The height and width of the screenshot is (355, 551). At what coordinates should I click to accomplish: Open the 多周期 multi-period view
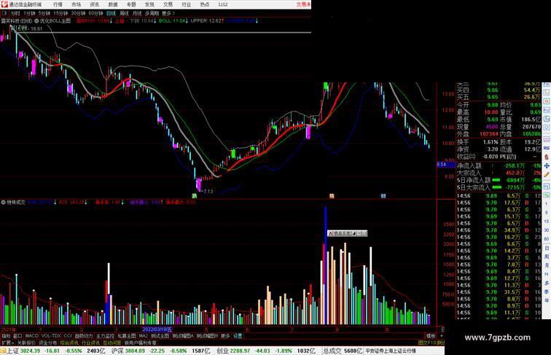(x=152, y=13)
